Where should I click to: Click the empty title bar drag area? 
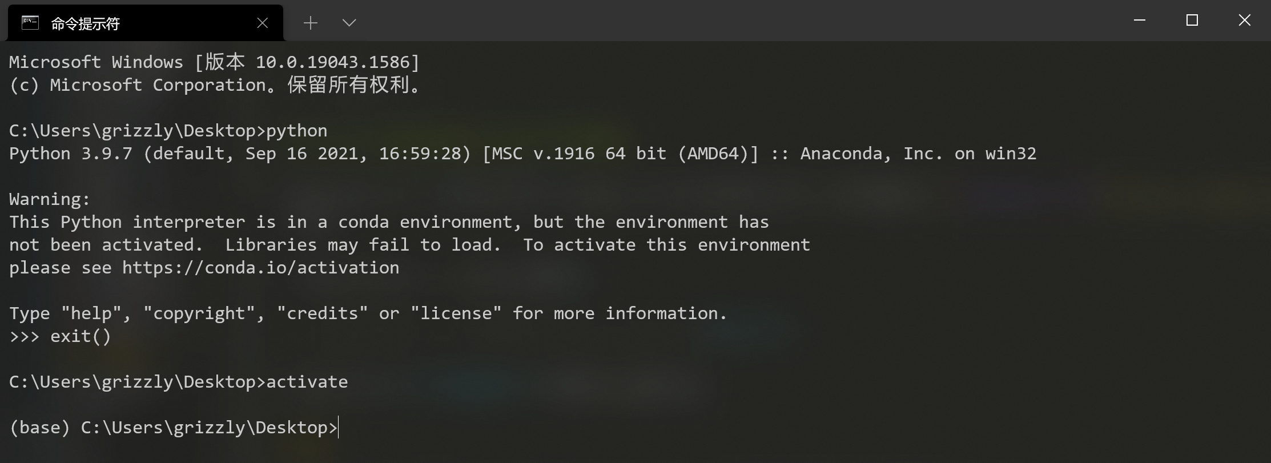(742, 21)
